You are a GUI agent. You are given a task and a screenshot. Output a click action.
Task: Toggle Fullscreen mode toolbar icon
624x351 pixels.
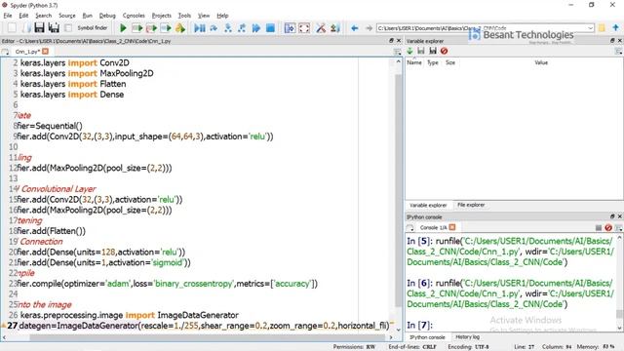(x=304, y=28)
